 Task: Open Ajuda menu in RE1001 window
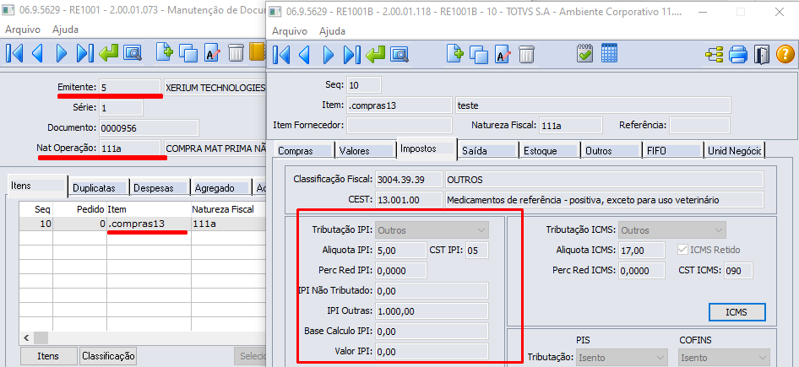tap(65, 30)
